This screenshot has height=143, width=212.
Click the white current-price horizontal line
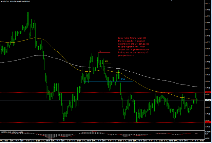point(102,100)
